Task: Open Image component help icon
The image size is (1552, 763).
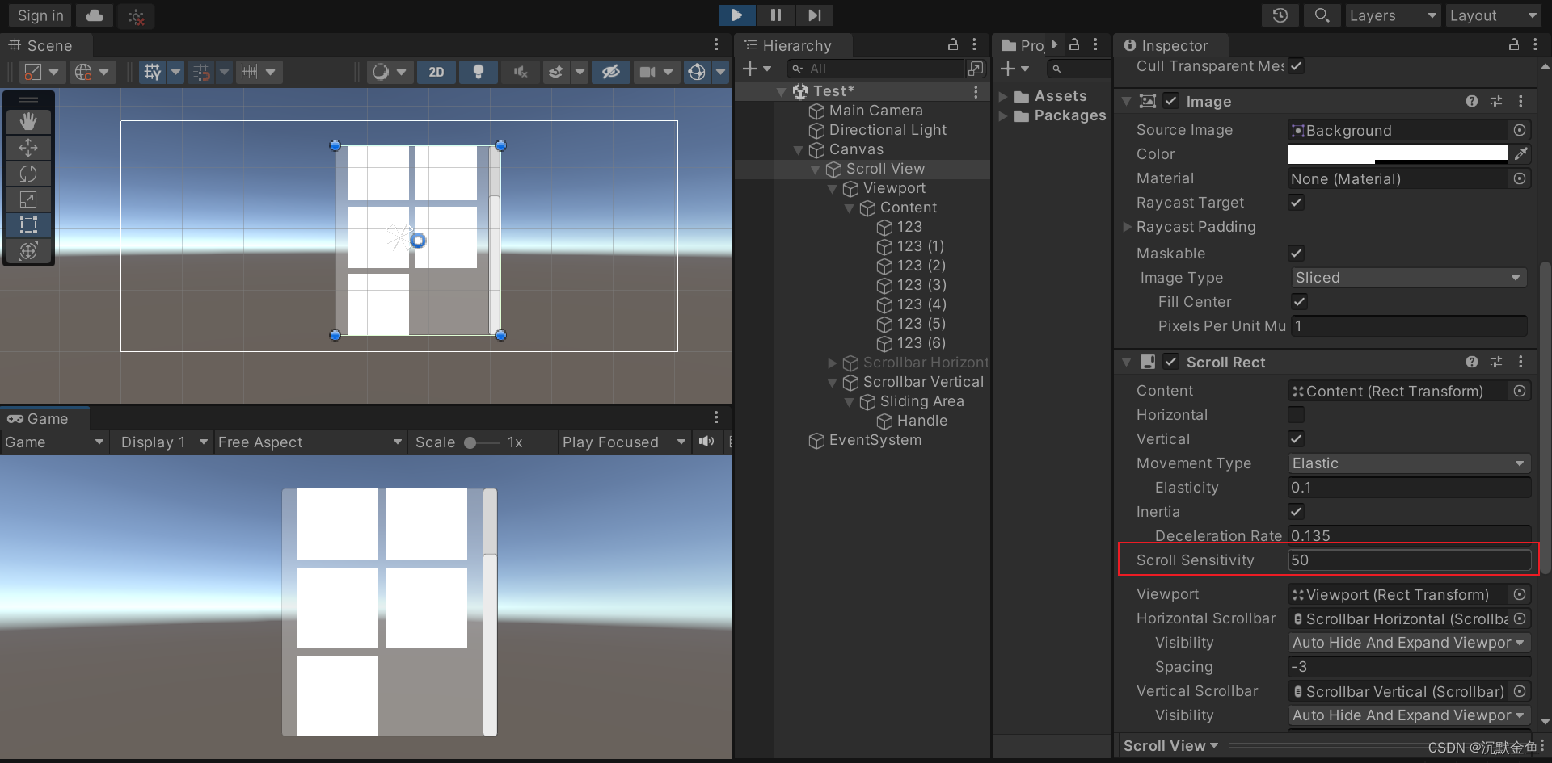Action: tap(1472, 101)
